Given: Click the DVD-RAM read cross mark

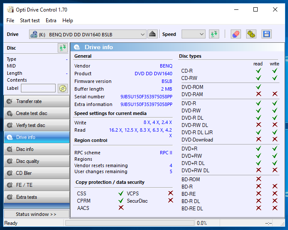Looking at the screenshot, I should [x=259, y=94].
